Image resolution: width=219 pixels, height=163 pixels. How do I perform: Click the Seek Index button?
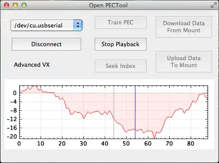(120, 66)
